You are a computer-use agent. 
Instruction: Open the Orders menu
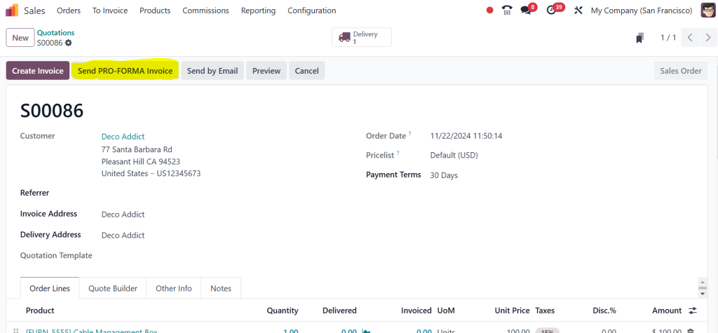(69, 11)
